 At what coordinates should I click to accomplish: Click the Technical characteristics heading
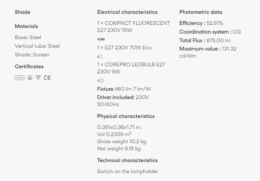127,160
